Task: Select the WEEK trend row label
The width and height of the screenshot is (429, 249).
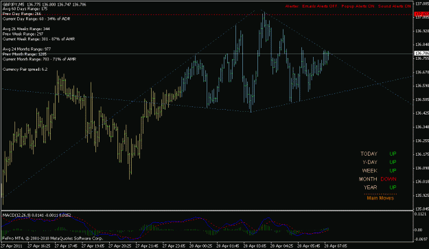Action: coord(370,171)
